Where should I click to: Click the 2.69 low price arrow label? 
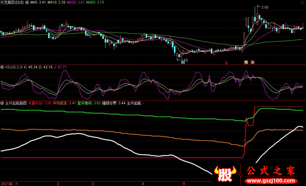click(182, 60)
